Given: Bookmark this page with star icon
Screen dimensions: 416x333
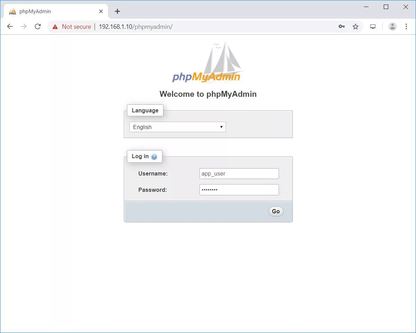Looking at the screenshot, I should click(x=356, y=26).
